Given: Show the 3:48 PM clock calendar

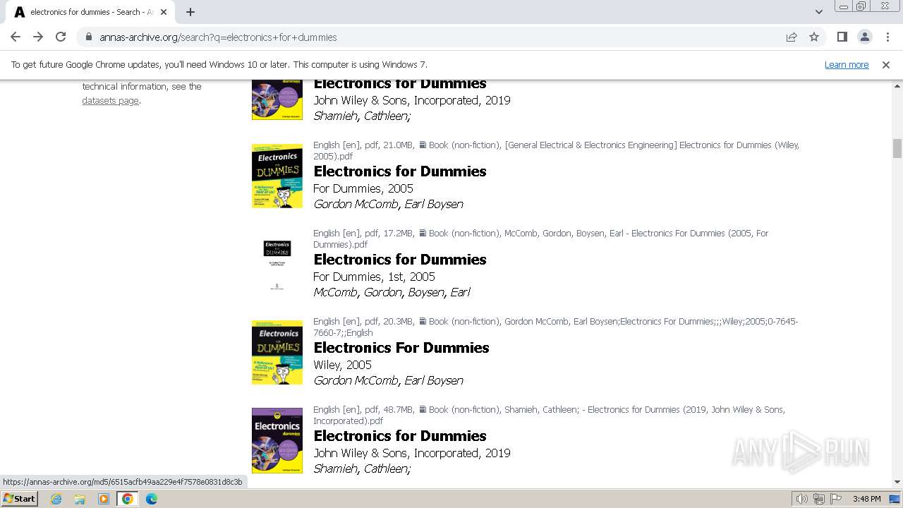Looking at the screenshot, I should click(866, 499).
